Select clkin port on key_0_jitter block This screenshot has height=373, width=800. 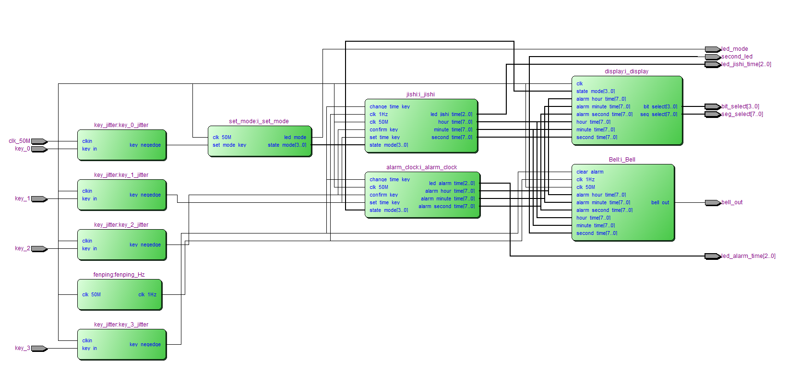tap(87, 141)
